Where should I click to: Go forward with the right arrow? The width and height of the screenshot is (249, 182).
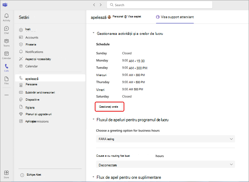(101, 5)
